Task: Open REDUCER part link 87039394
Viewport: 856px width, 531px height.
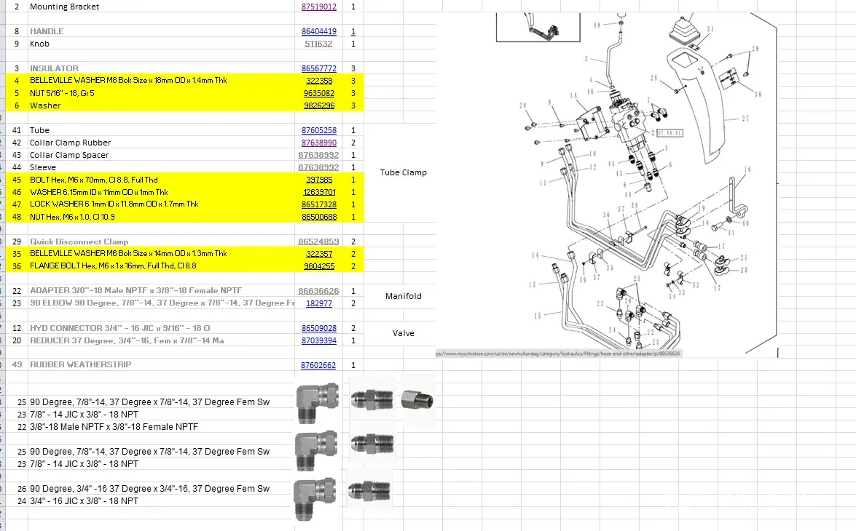Action: (319, 340)
